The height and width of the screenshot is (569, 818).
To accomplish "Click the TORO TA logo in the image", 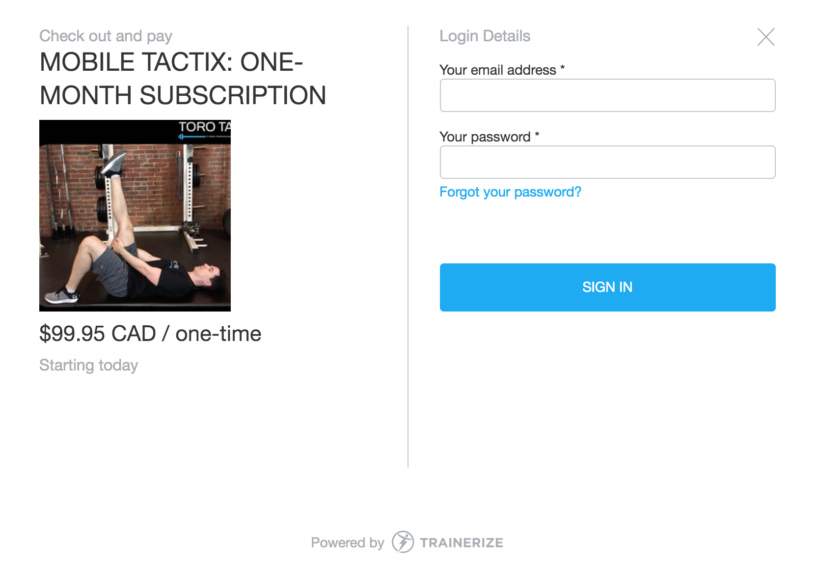I will click(204, 129).
